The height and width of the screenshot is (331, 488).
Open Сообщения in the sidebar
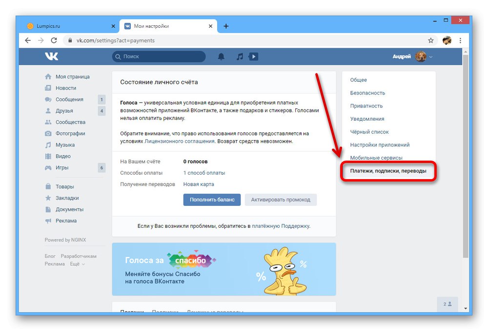coord(69,99)
